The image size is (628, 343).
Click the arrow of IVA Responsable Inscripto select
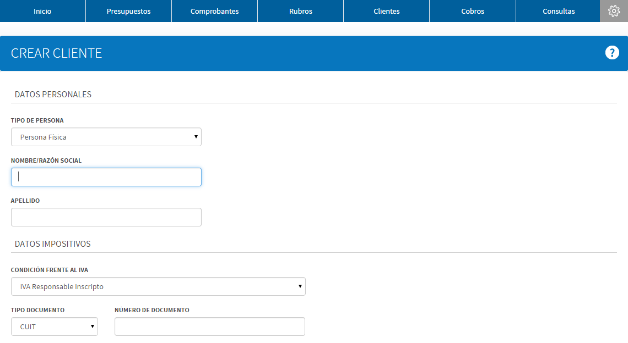[300, 286]
